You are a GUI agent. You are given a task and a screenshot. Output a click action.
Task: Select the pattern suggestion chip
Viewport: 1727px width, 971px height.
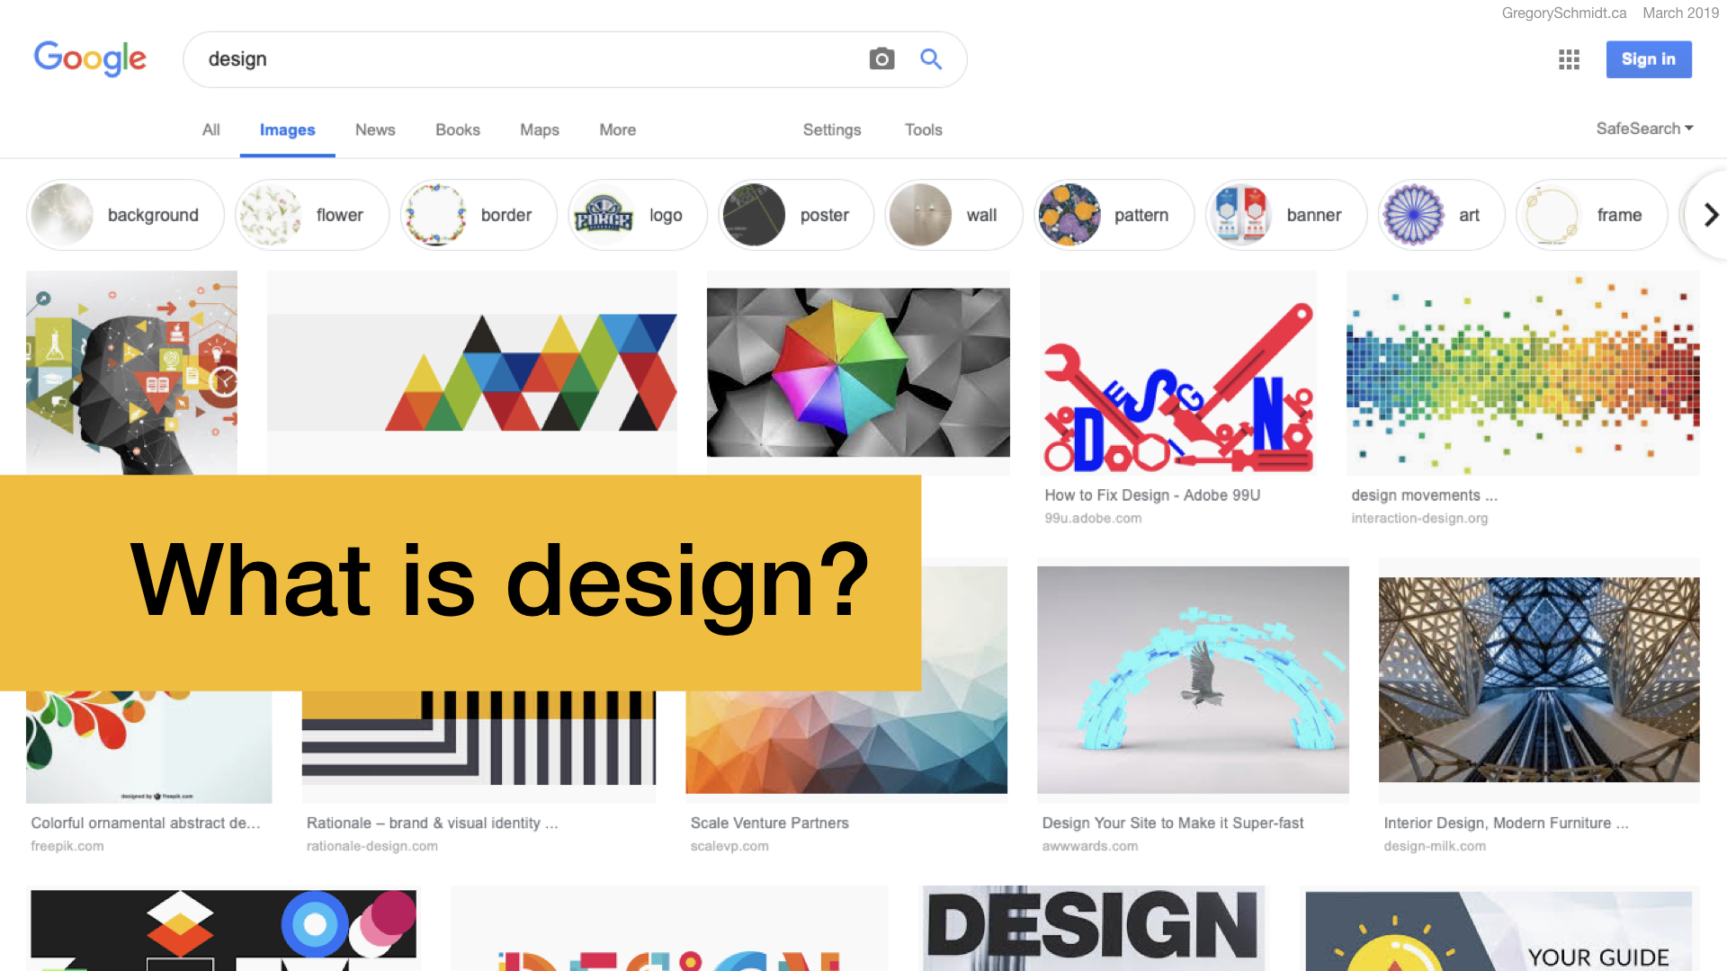pos(1114,215)
